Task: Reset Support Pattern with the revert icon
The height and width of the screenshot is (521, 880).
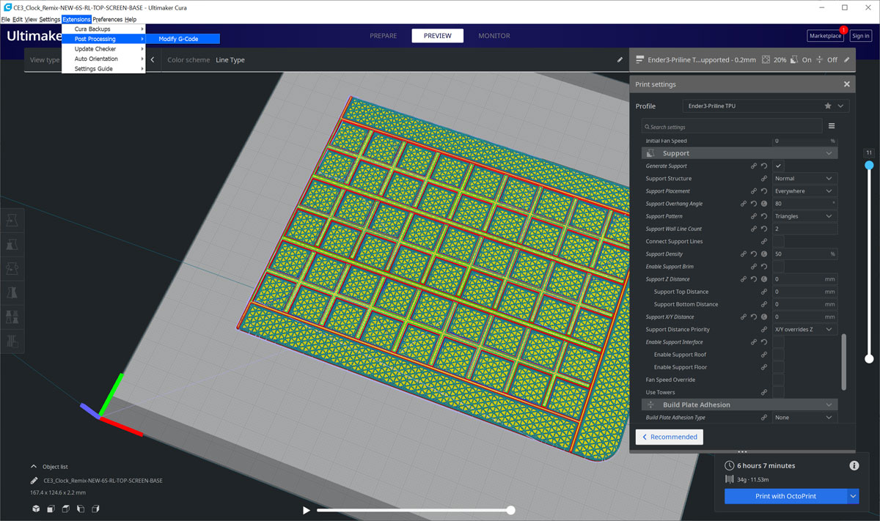Action: [x=764, y=216]
